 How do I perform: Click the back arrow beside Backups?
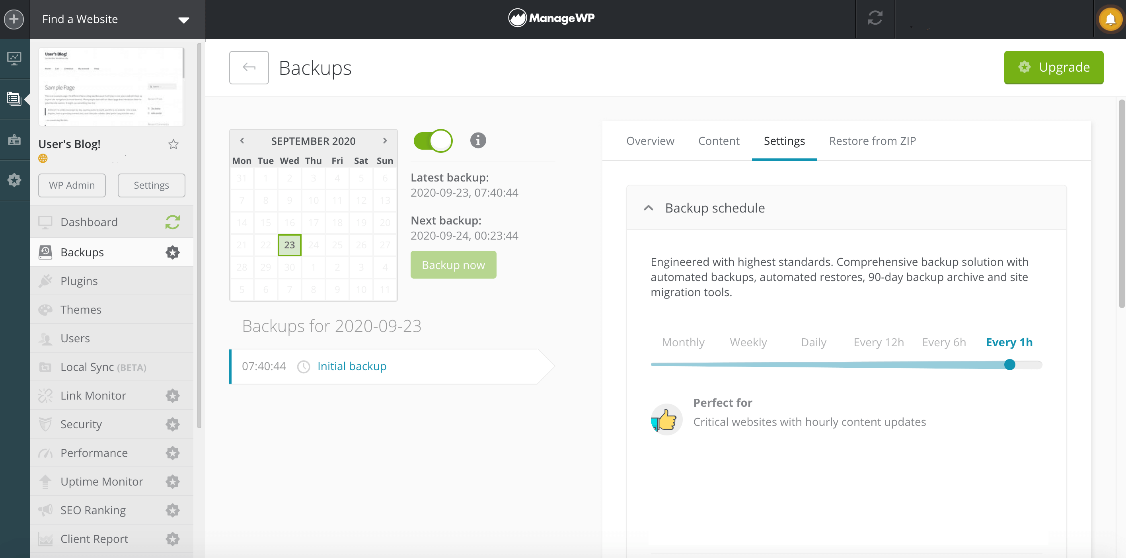tap(249, 67)
